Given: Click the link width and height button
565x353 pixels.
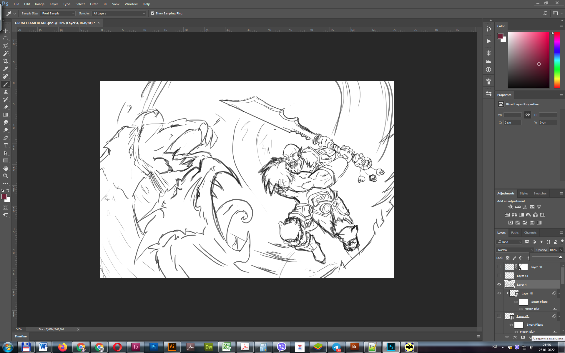Looking at the screenshot, I should (x=527, y=115).
